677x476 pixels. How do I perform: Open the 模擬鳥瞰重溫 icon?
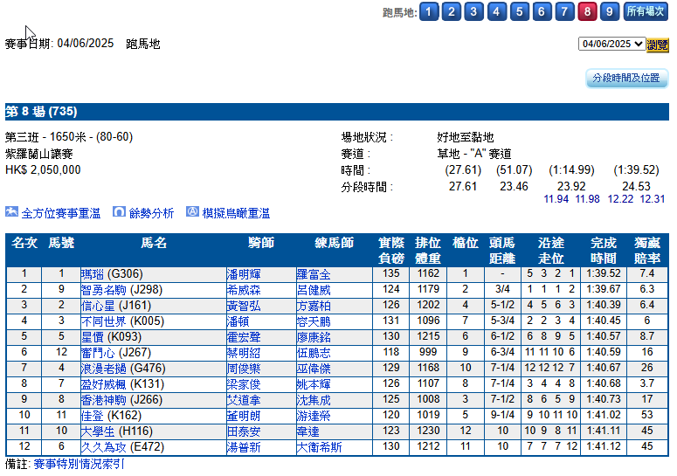point(192,212)
